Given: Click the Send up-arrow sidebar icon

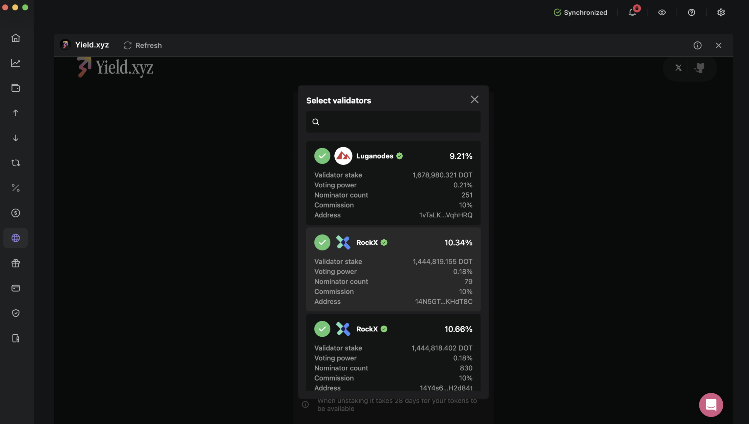Looking at the screenshot, I should click(16, 113).
